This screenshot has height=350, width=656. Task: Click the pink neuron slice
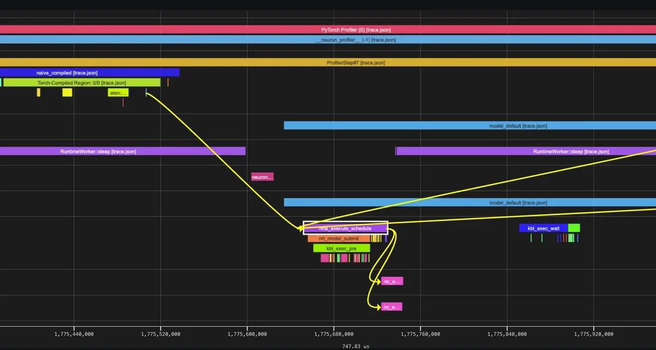tap(262, 177)
